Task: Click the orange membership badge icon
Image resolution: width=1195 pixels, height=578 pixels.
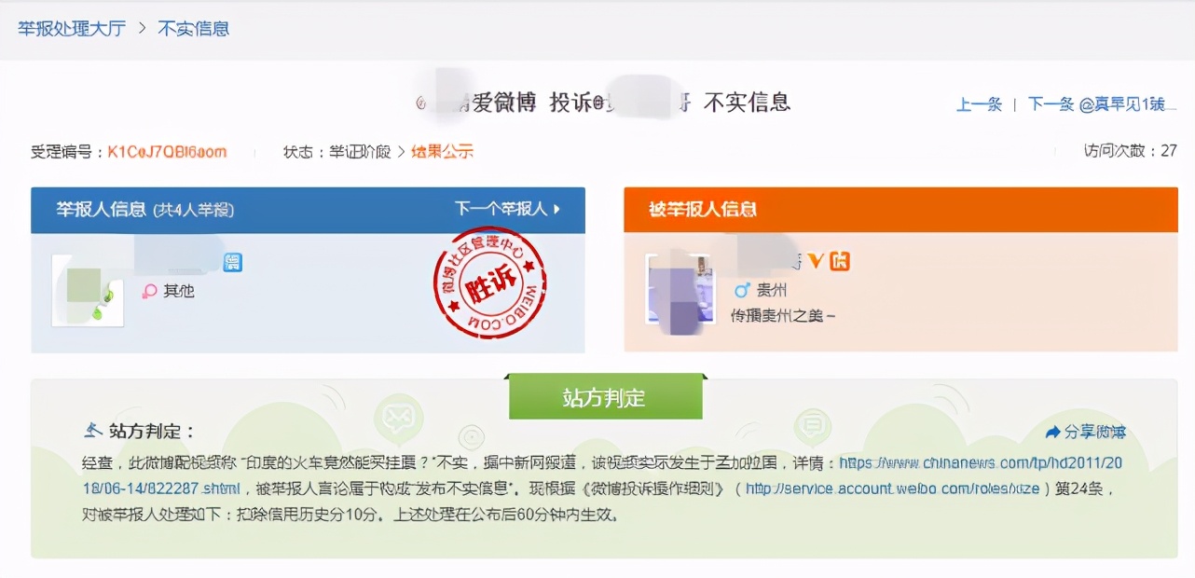Action: tap(840, 261)
